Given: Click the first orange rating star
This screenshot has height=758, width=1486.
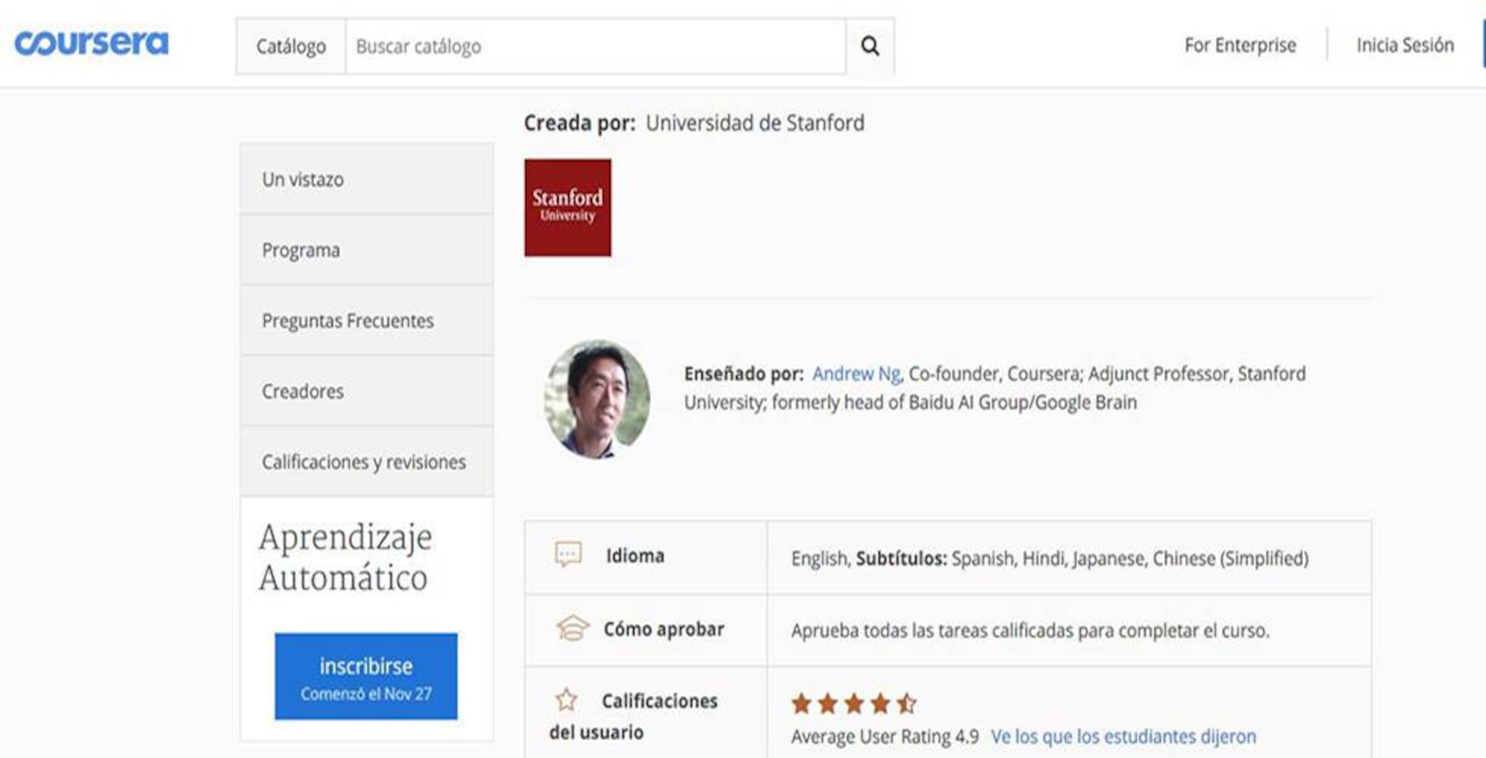Looking at the screenshot, I should (801, 704).
